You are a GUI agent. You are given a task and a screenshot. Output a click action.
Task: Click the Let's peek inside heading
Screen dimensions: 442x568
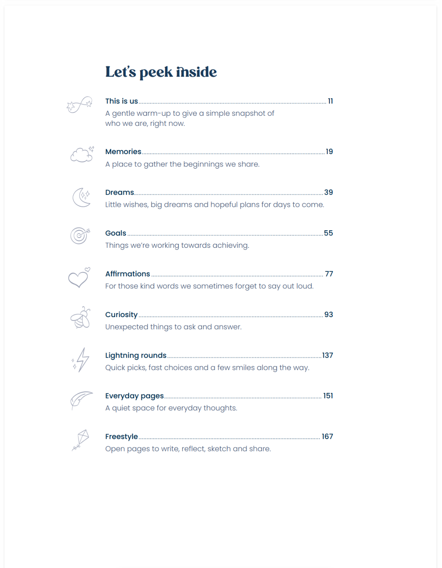pyautogui.click(x=161, y=72)
